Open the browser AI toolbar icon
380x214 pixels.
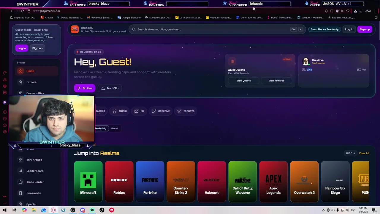(x=368, y=11)
